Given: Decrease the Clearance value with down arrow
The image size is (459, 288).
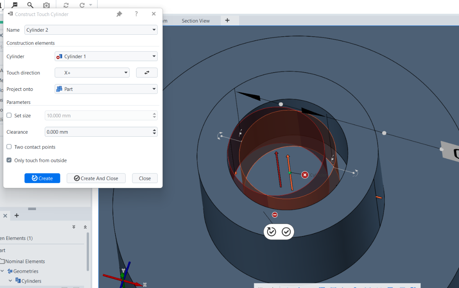Looking at the screenshot, I should 155,134.
